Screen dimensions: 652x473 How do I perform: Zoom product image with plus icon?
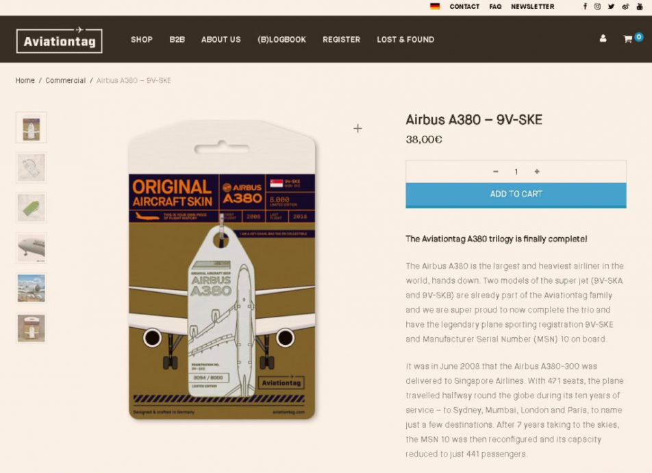[358, 128]
